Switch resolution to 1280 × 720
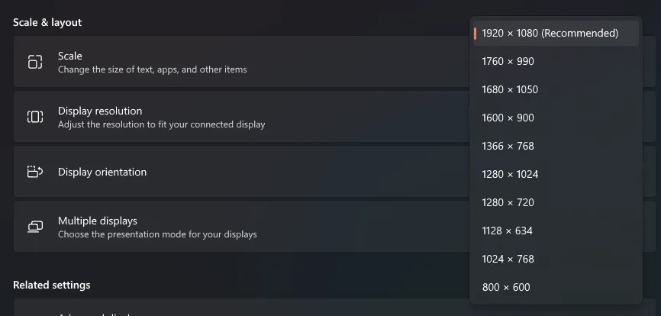The height and width of the screenshot is (316, 661). (508, 202)
